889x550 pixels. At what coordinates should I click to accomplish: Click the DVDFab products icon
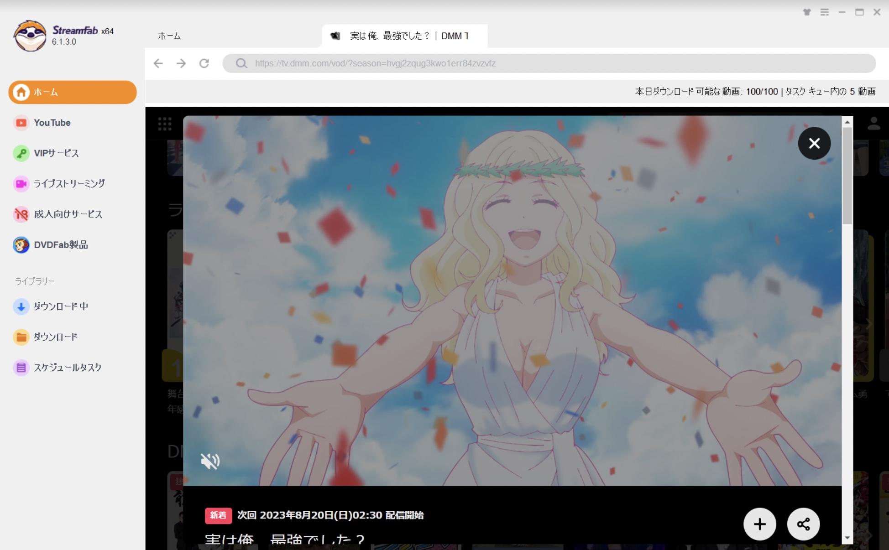click(x=21, y=245)
